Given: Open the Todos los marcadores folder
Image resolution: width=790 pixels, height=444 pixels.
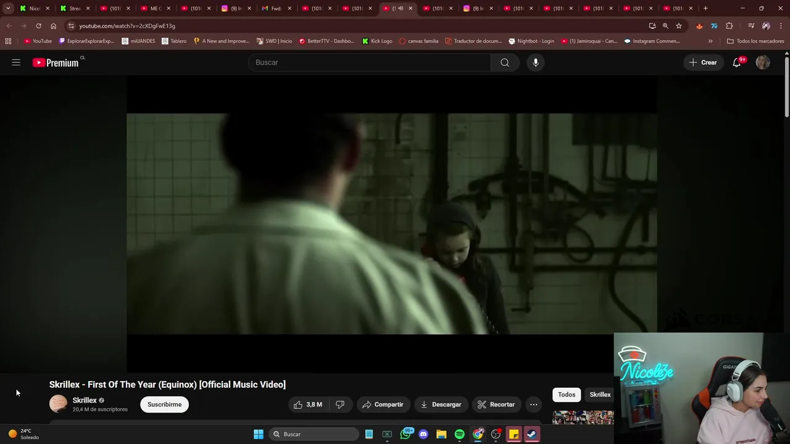Looking at the screenshot, I should tap(755, 41).
